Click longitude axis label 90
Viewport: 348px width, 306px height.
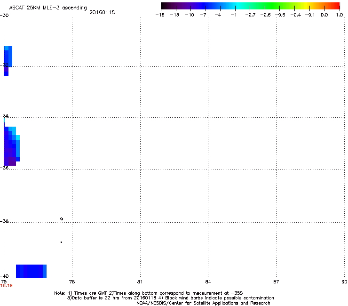(344, 282)
